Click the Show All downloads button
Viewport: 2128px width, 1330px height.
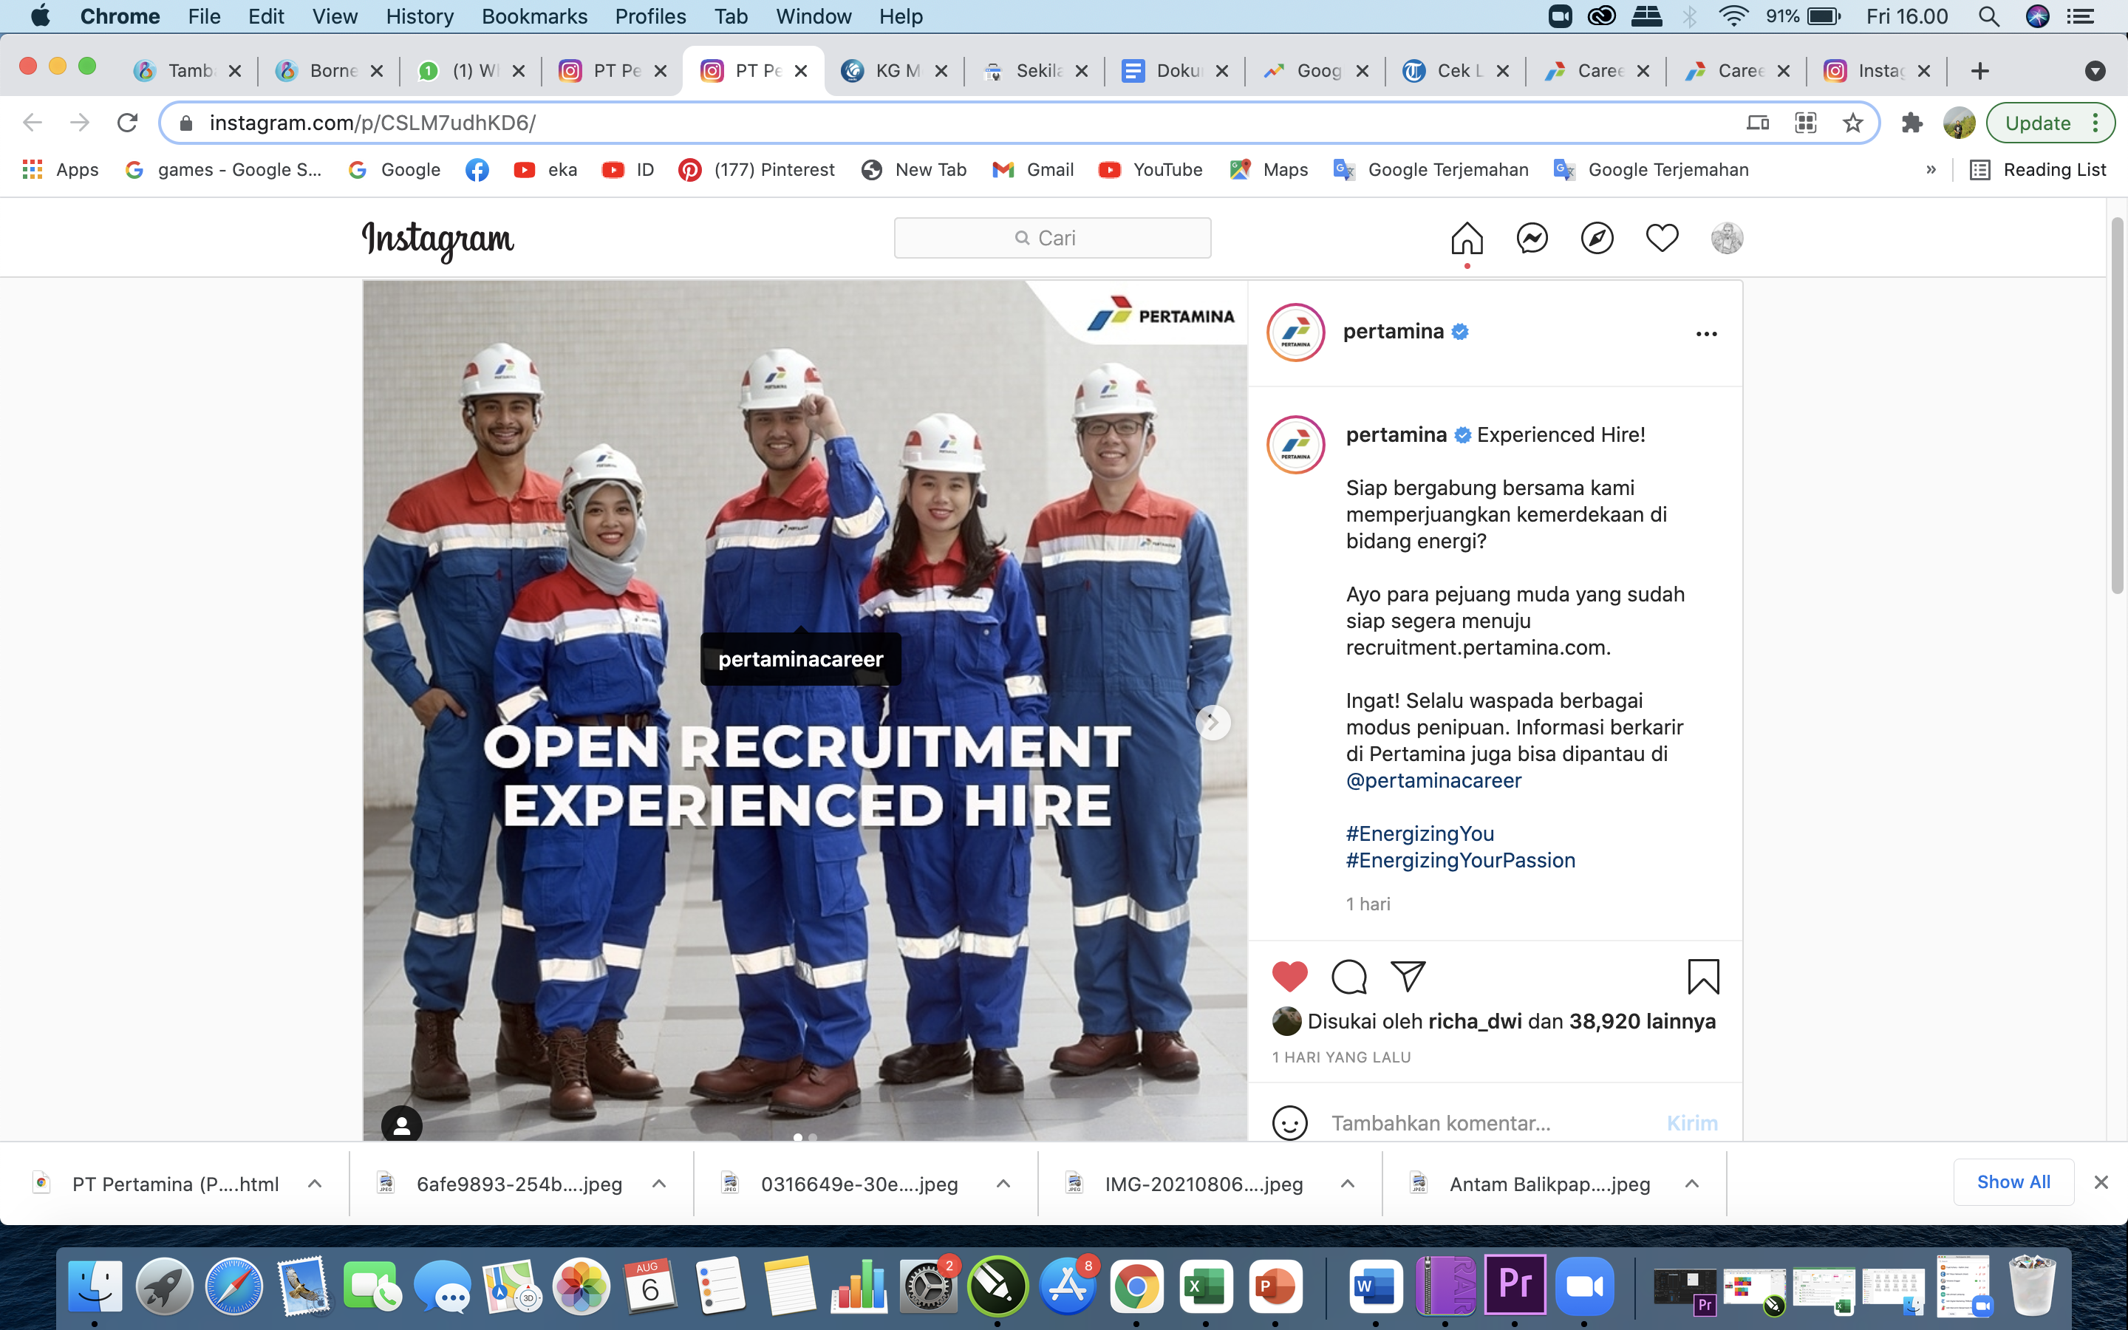click(x=2013, y=1182)
